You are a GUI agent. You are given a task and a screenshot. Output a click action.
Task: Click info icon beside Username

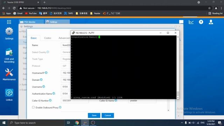[x=43, y=86]
